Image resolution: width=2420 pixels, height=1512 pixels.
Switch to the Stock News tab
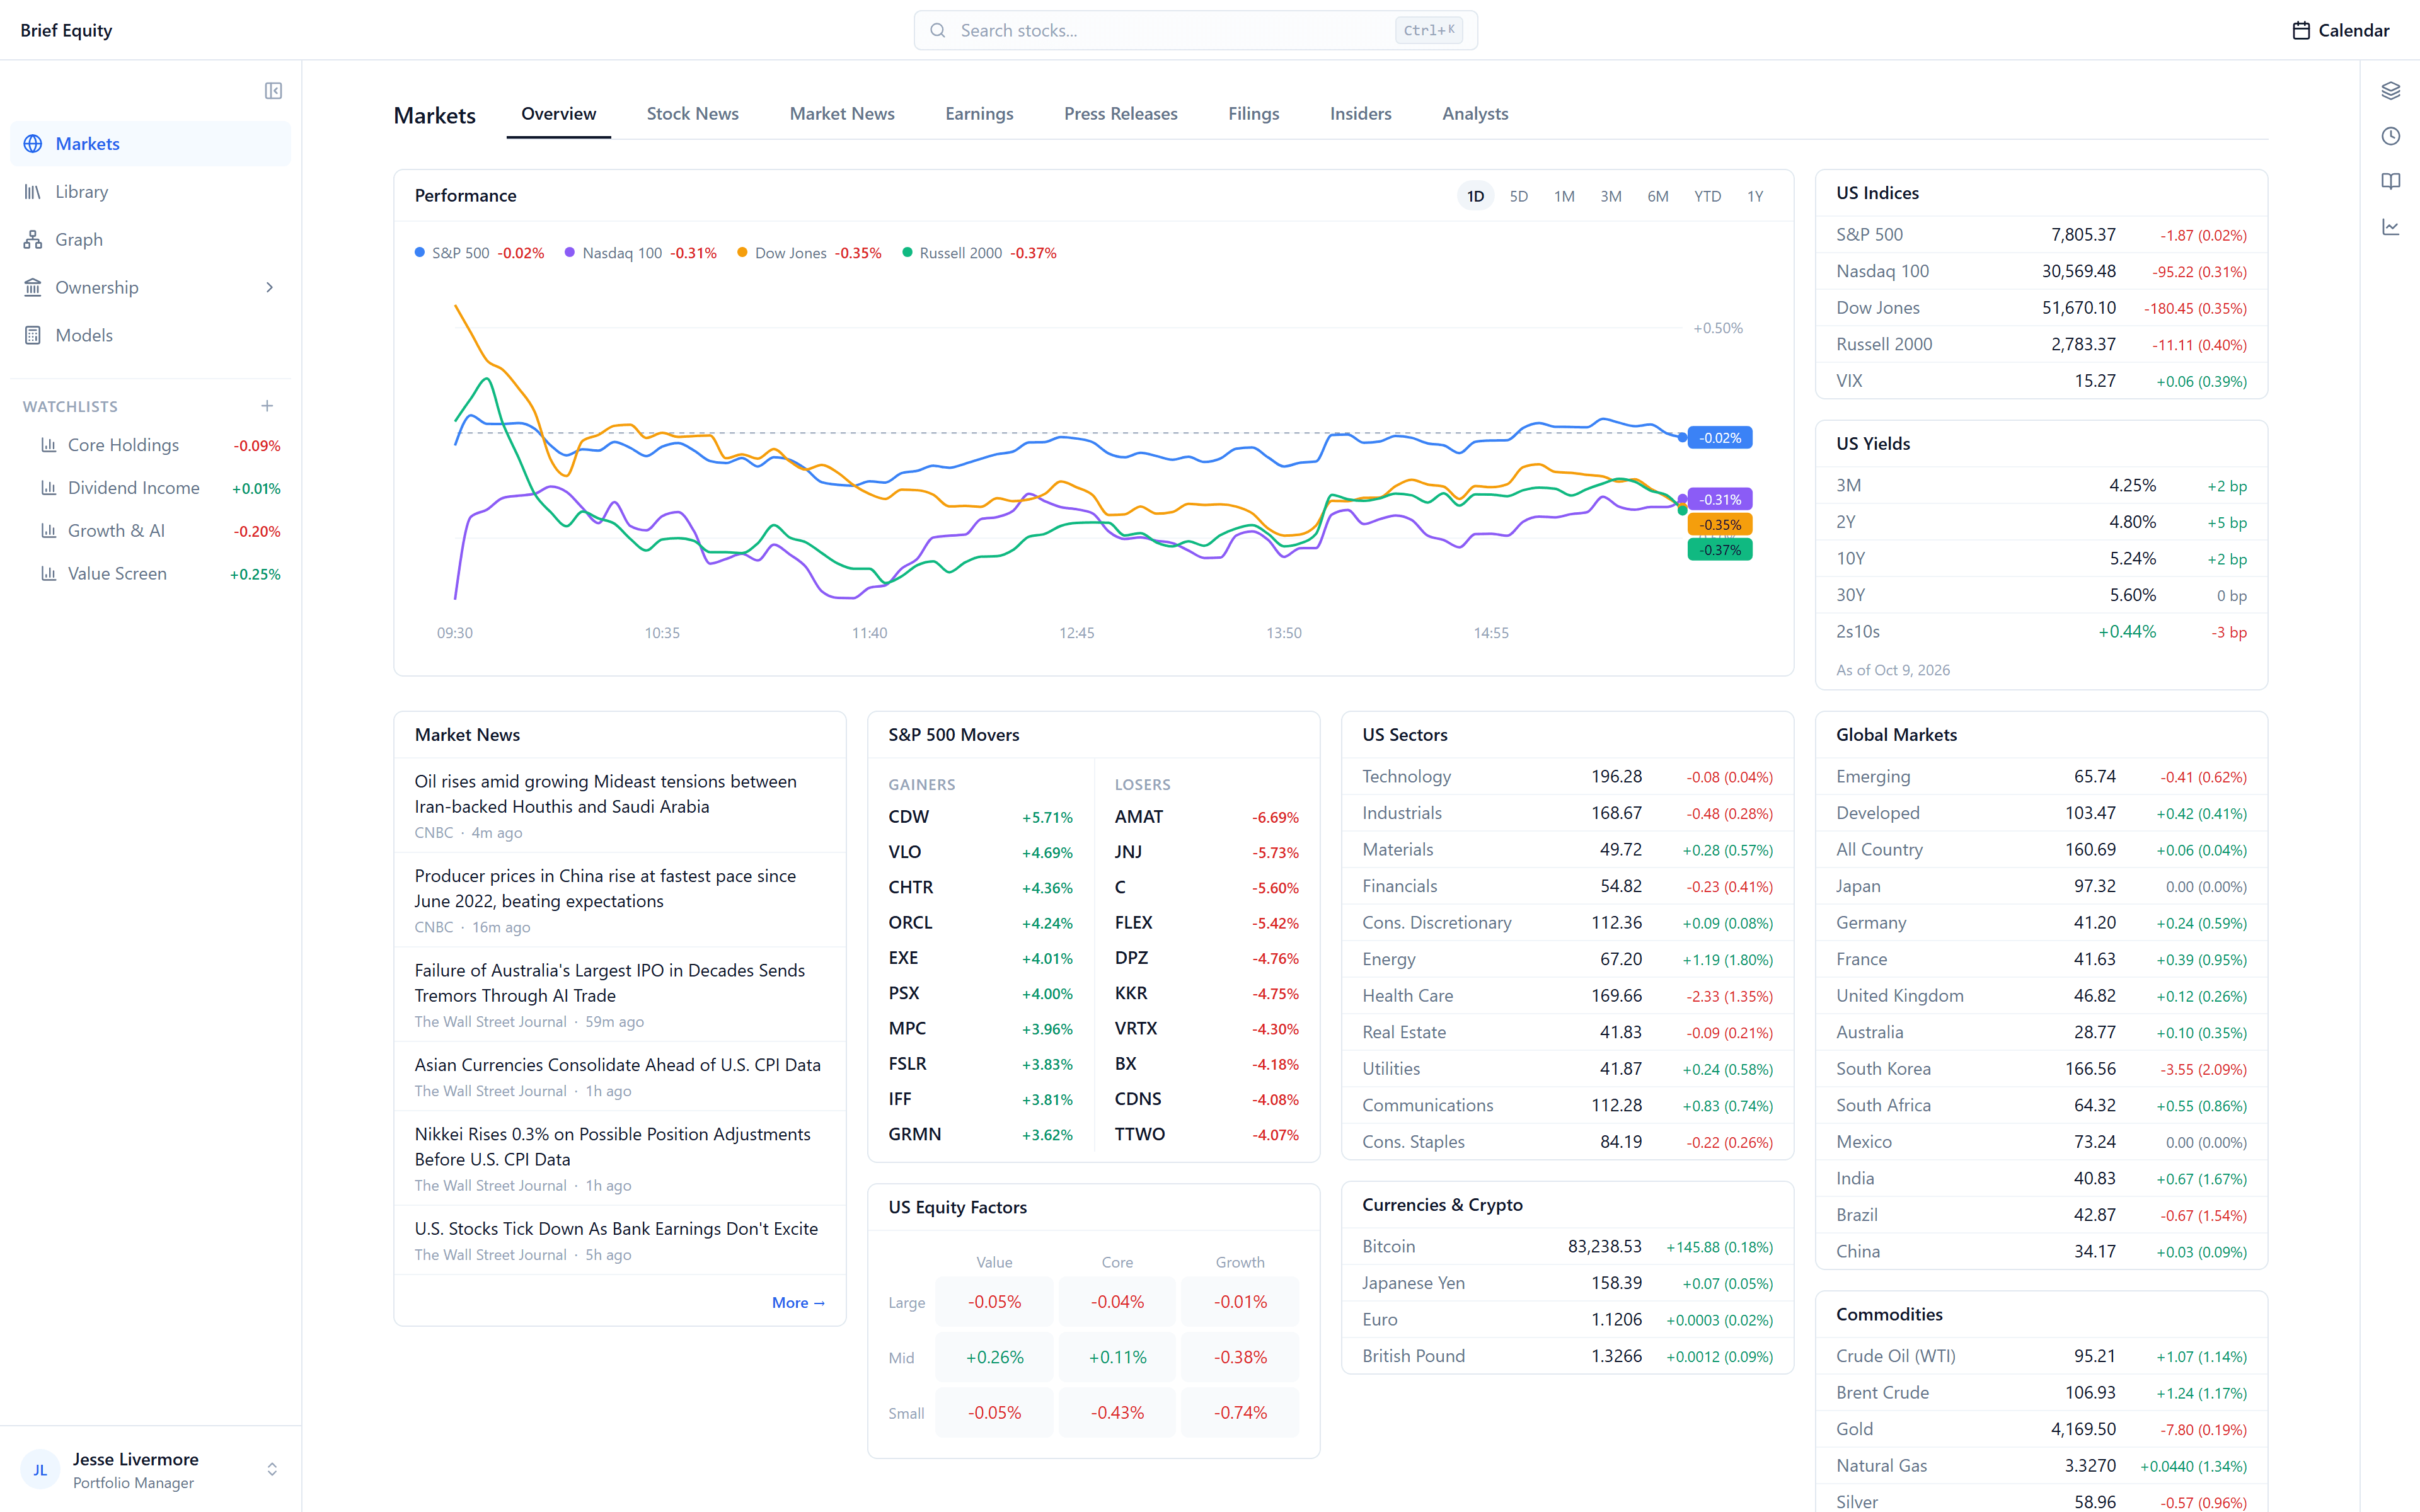692,114
